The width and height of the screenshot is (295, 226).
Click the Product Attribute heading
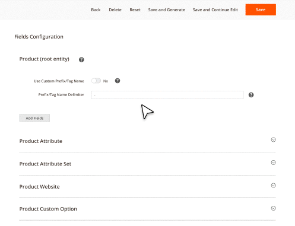tap(41, 141)
